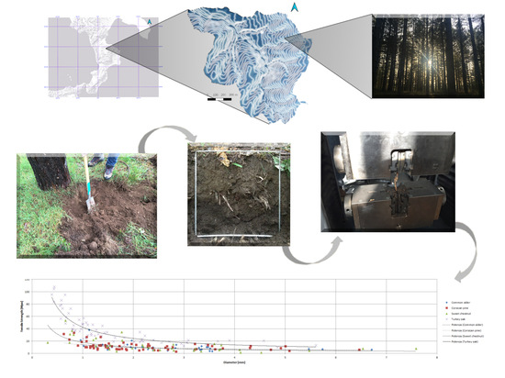Click the small north arrow on regional map
The width and height of the screenshot is (505, 378).
point(150,22)
